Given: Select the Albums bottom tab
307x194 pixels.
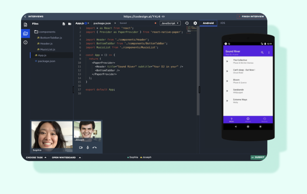Looking at the screenshot, I should click(x=248, y=120).
